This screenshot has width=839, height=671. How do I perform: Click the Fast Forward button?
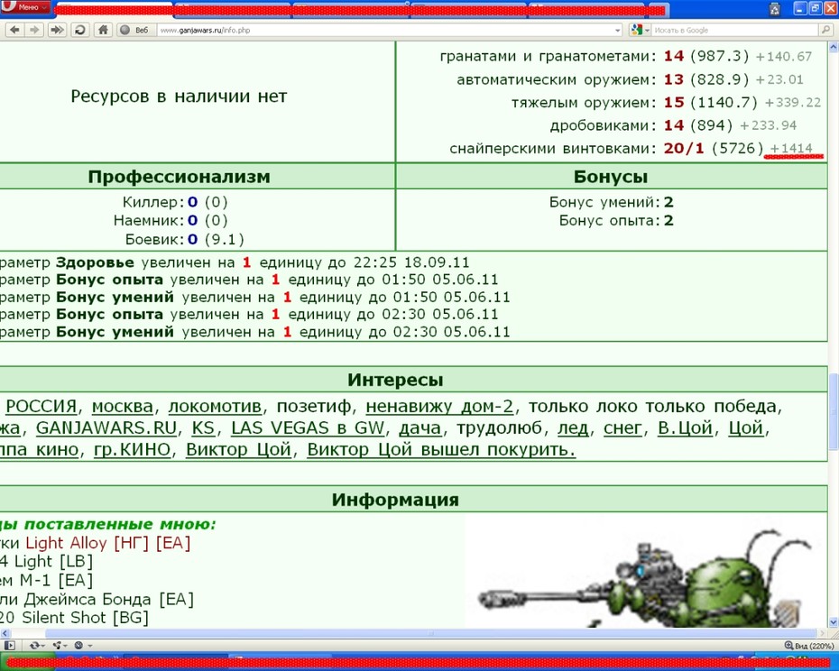57,30
